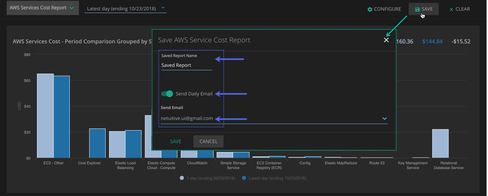Click the netuitive.ui@gmail.com email field

(x=274, y=118)
